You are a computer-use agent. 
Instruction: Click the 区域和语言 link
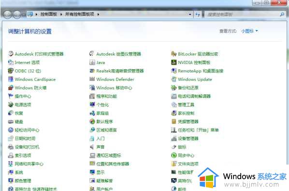click(106, 130)
